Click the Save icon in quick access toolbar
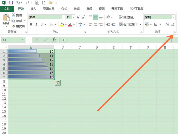This screenshot has height=134, width=178. (11, 3)
